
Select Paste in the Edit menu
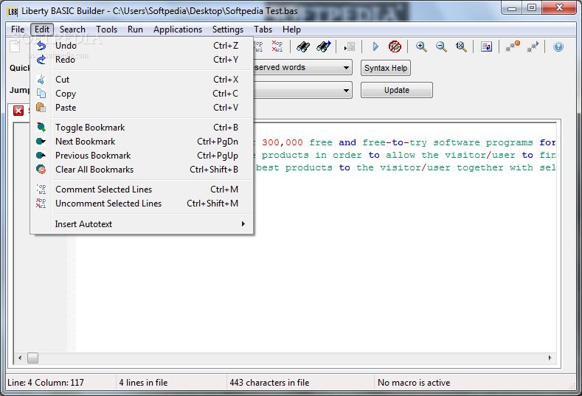[x=142, y=108]
